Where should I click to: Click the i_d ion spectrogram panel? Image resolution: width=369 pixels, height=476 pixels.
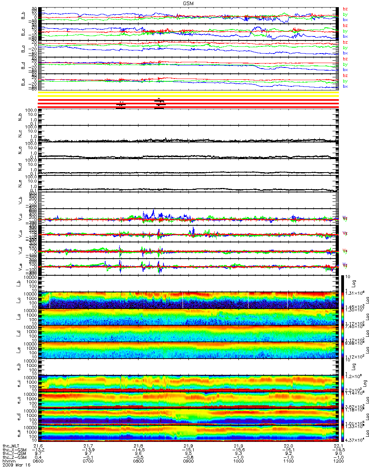click(188, 333)
